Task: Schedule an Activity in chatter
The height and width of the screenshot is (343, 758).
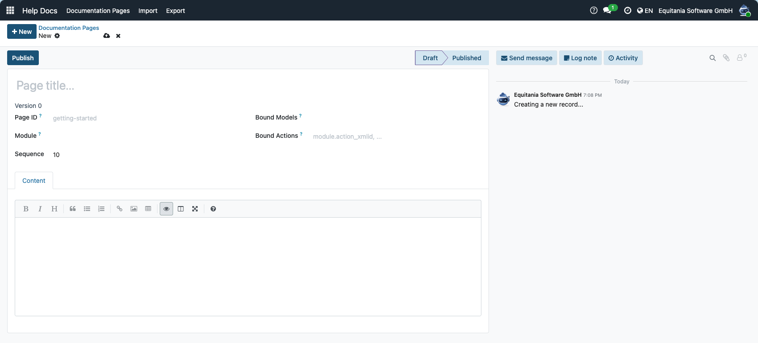Action: tap(623, 58)
